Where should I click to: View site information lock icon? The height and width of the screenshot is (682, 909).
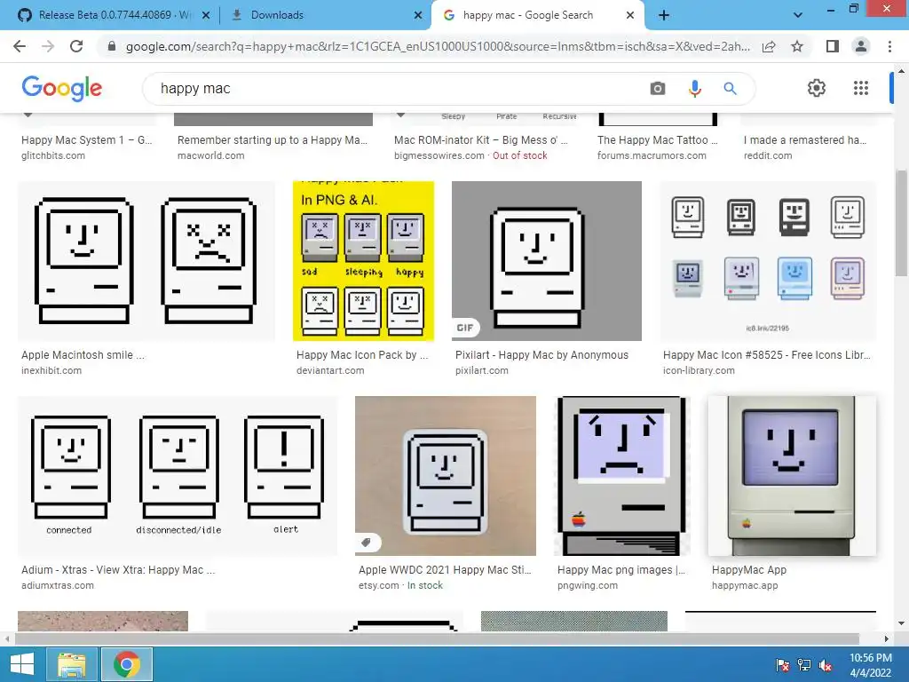[x=112, y=46]
